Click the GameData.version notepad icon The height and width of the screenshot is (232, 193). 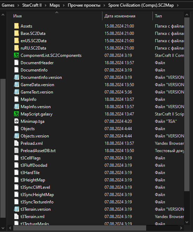point(16,85)
